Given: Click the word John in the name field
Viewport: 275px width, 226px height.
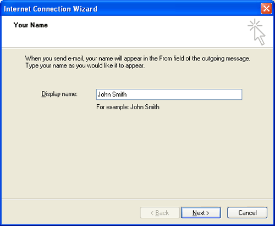Looking at the screenshot, I should [104, 94].
